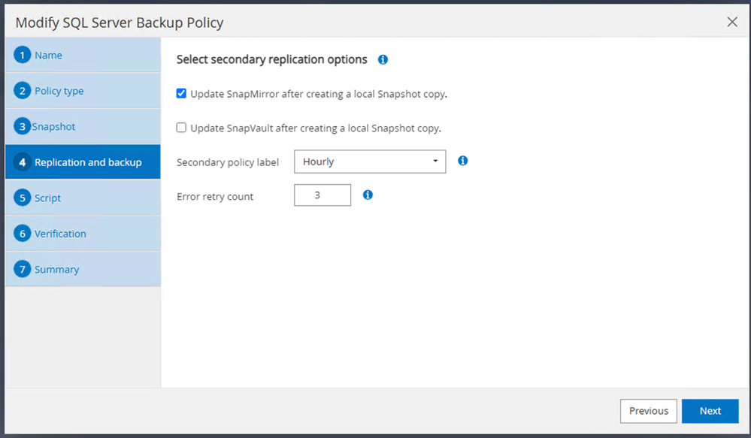Click info icon next to Error retry count

coord(368,195)
